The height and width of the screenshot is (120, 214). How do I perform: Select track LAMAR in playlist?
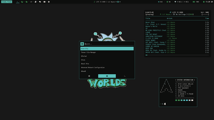coord(177,32)
